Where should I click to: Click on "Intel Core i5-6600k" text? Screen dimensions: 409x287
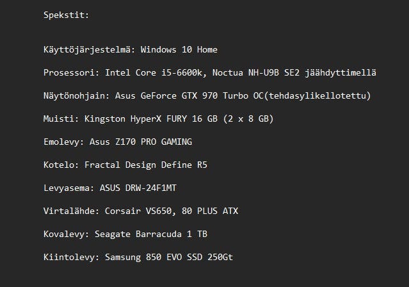pos(154,72)
